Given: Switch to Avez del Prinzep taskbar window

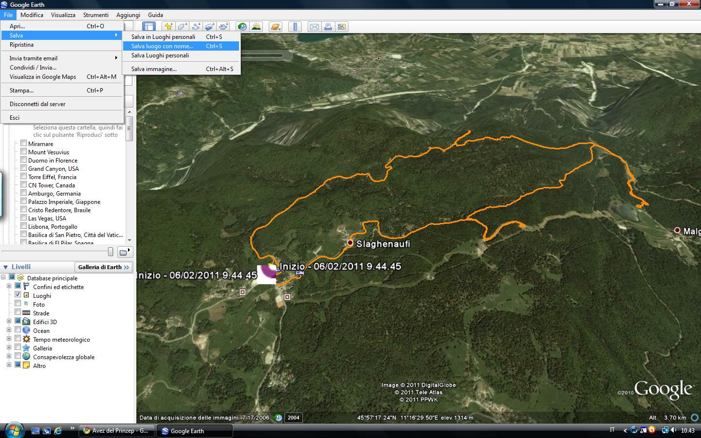Looking at the screenshot, I should pos(116,431).
